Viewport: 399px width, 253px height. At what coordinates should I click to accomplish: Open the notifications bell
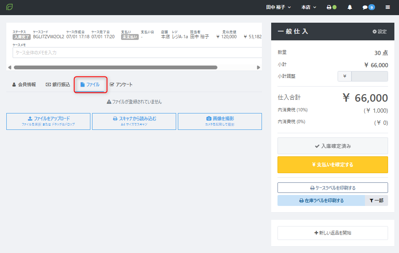click(x=350, y=8)
